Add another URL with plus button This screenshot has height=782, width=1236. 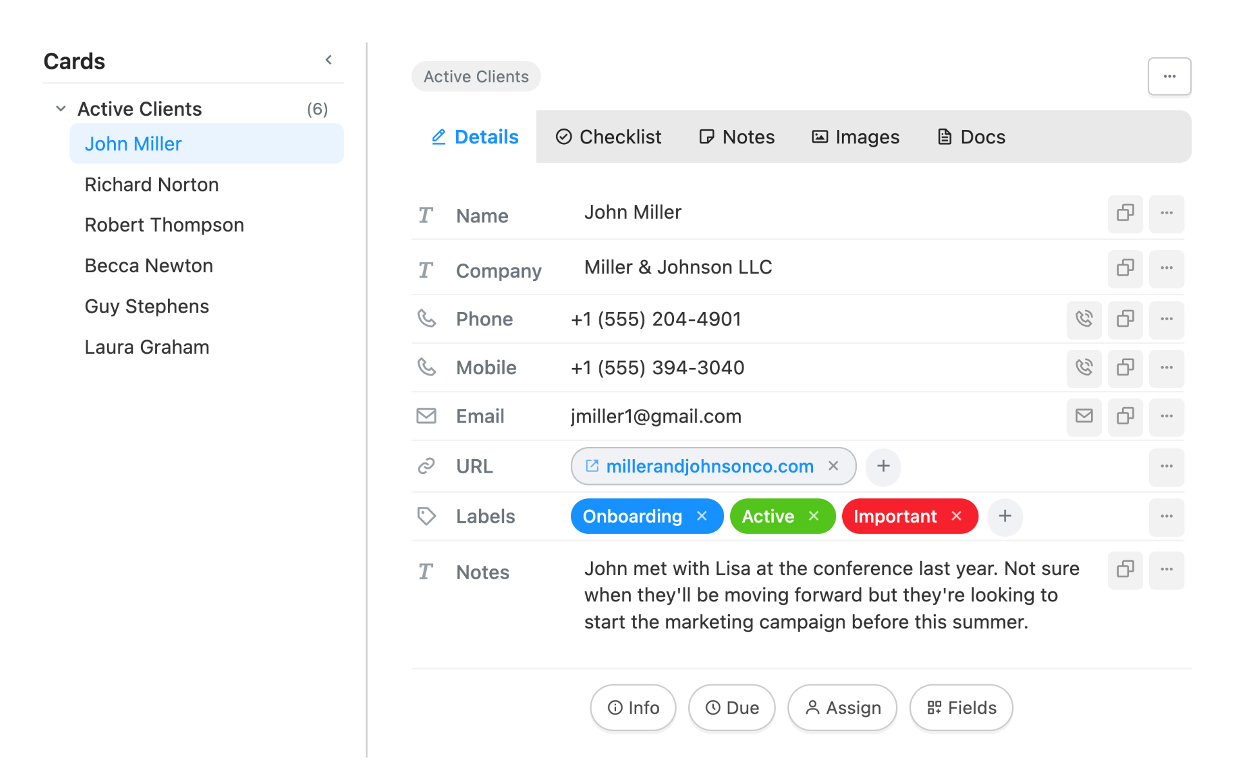point(883,466)
